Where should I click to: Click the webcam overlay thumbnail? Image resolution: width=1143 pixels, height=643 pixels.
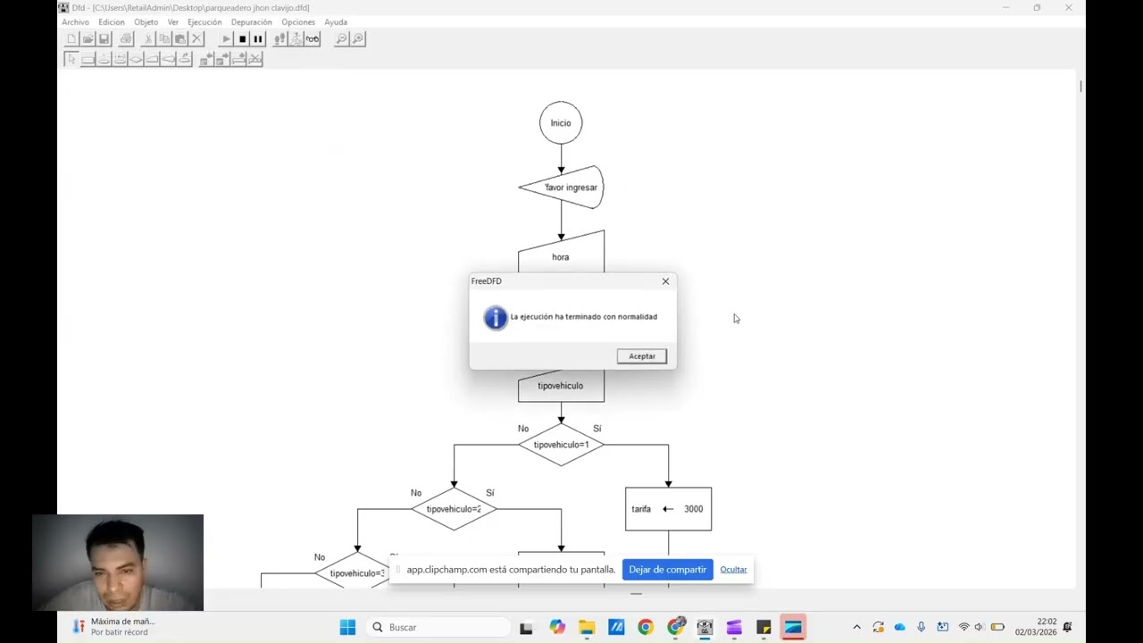118,563
